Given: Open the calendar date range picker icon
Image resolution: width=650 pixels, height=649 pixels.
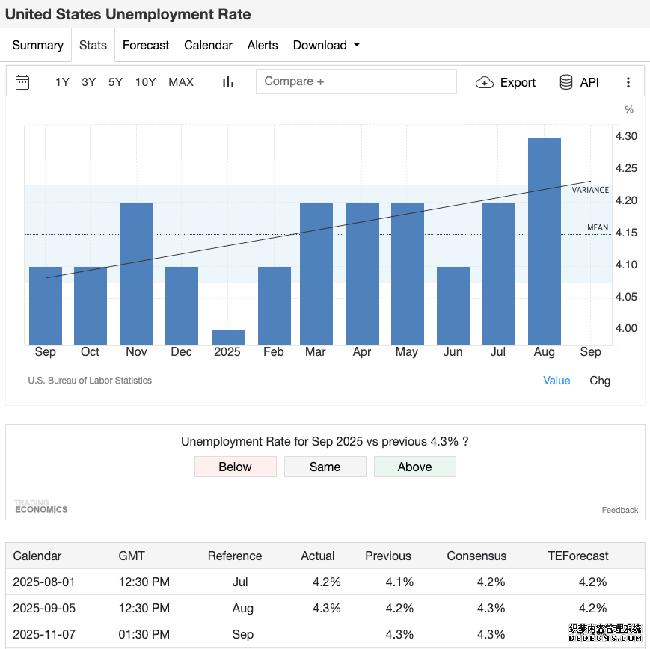Looking at the screenshot, I should [x=22, y=82].
